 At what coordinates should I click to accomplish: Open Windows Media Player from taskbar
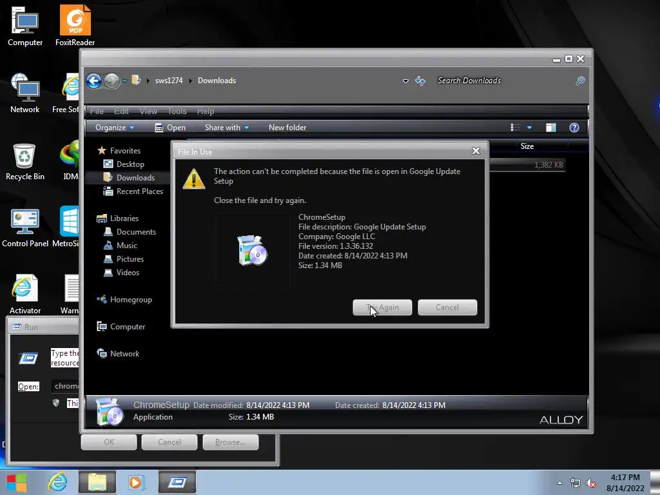[x=137, y=482]
